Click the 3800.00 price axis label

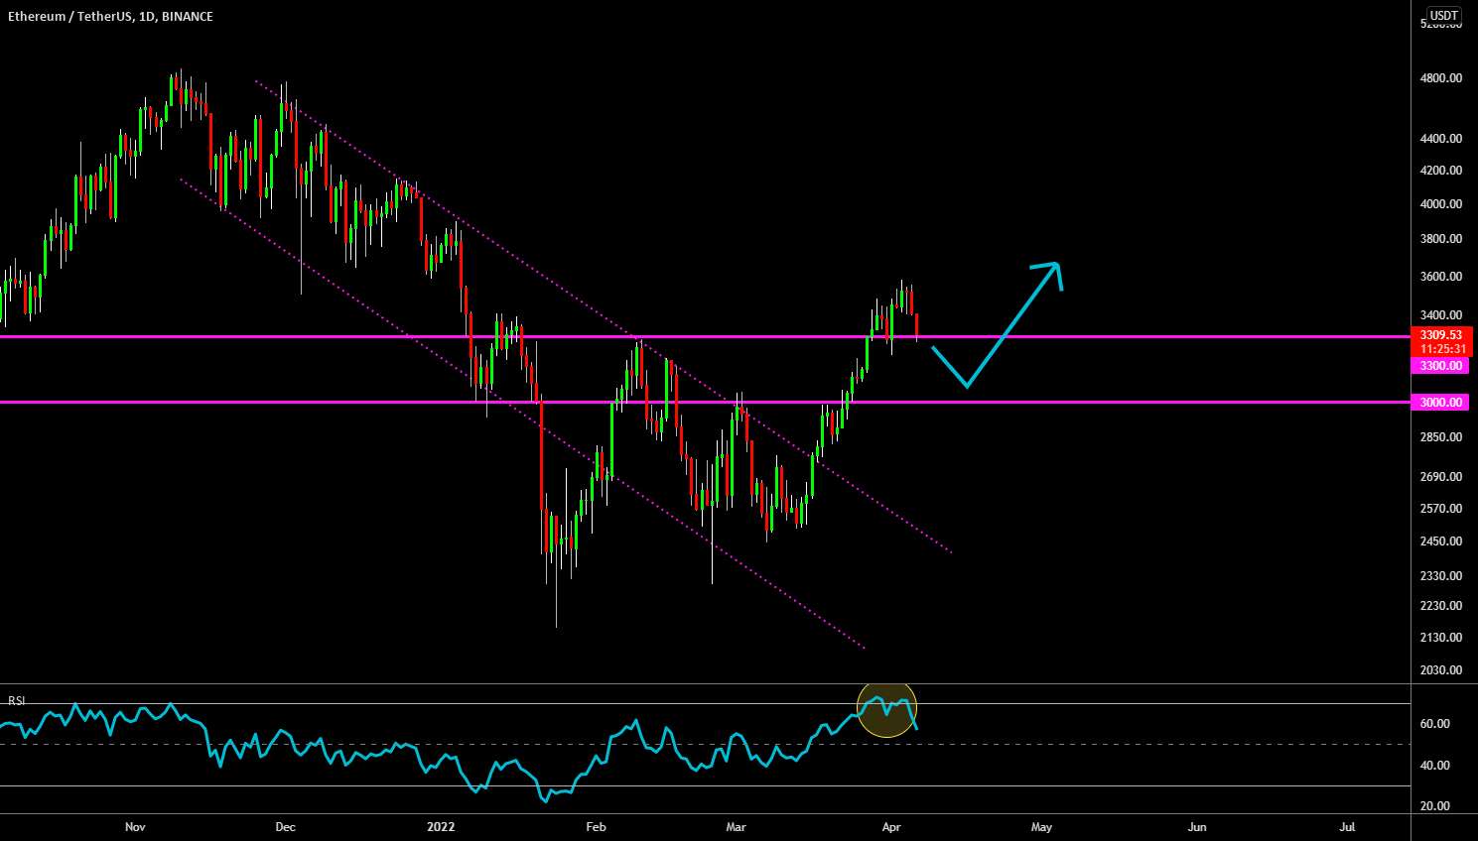[1441, 239]
